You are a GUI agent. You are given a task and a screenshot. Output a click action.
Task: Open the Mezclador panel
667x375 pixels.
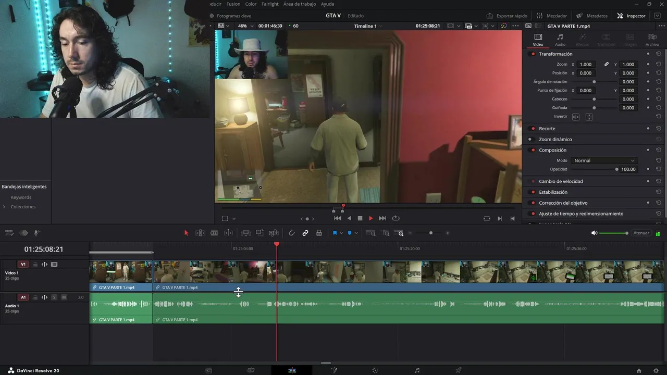coord(551,16)
